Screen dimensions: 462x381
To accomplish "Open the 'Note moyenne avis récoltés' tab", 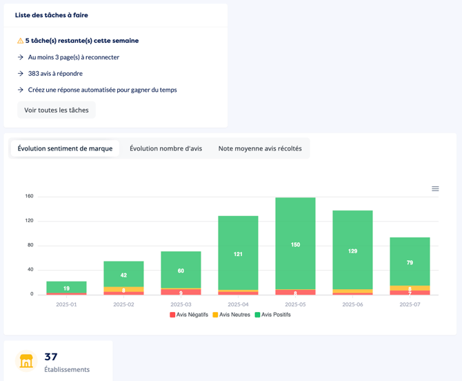I will pos(260,148).
